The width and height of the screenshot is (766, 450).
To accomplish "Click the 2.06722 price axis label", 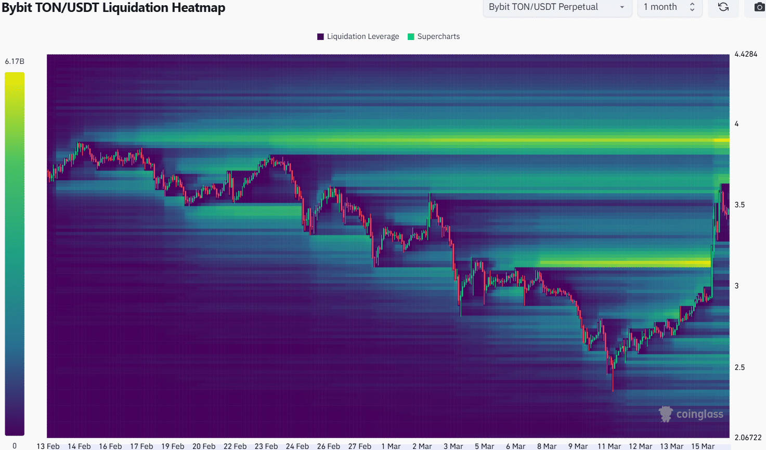I will [x=748, y=438].
